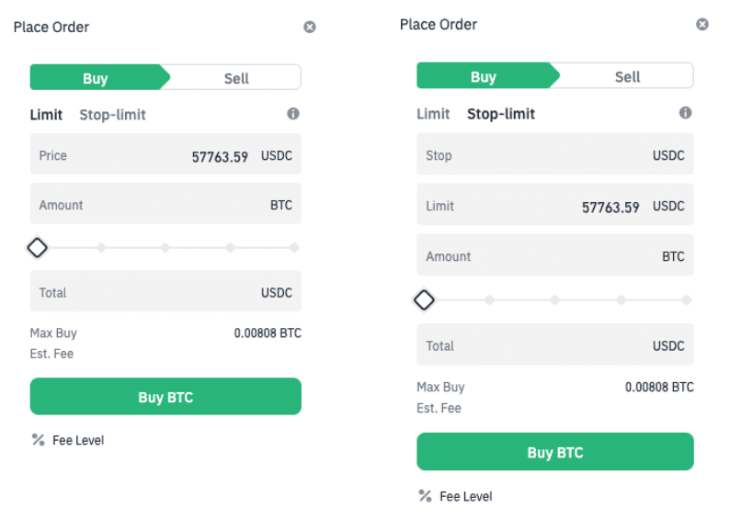Click the percent icon beside right Fee Level

(425, 496)
